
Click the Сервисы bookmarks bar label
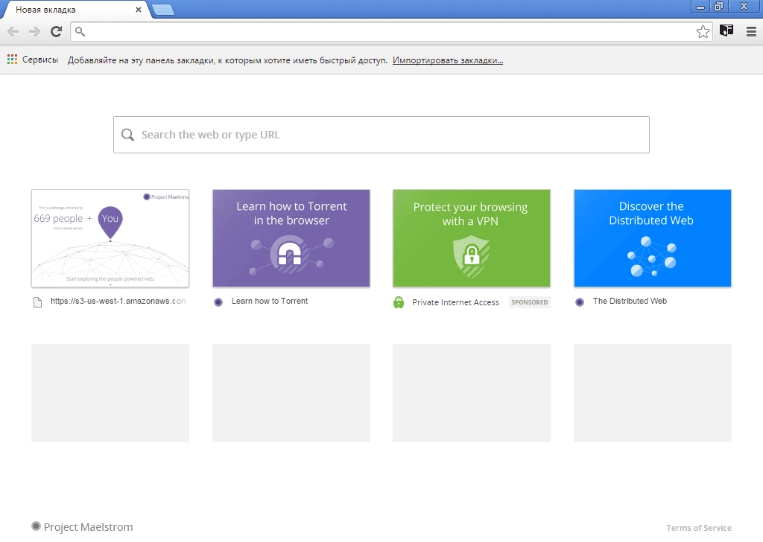[x=40, y=60]
